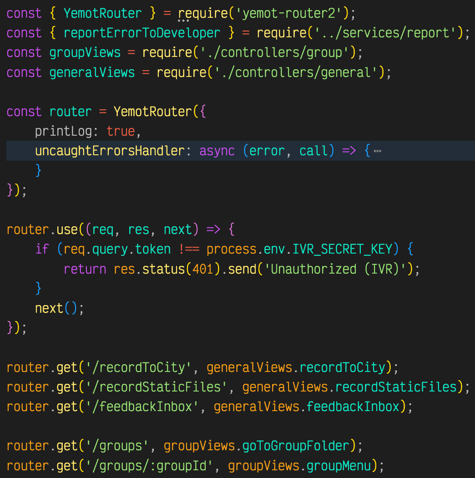This screenshot has width=475, height=478.
Task: Click the async keyword
Action: 217,151
